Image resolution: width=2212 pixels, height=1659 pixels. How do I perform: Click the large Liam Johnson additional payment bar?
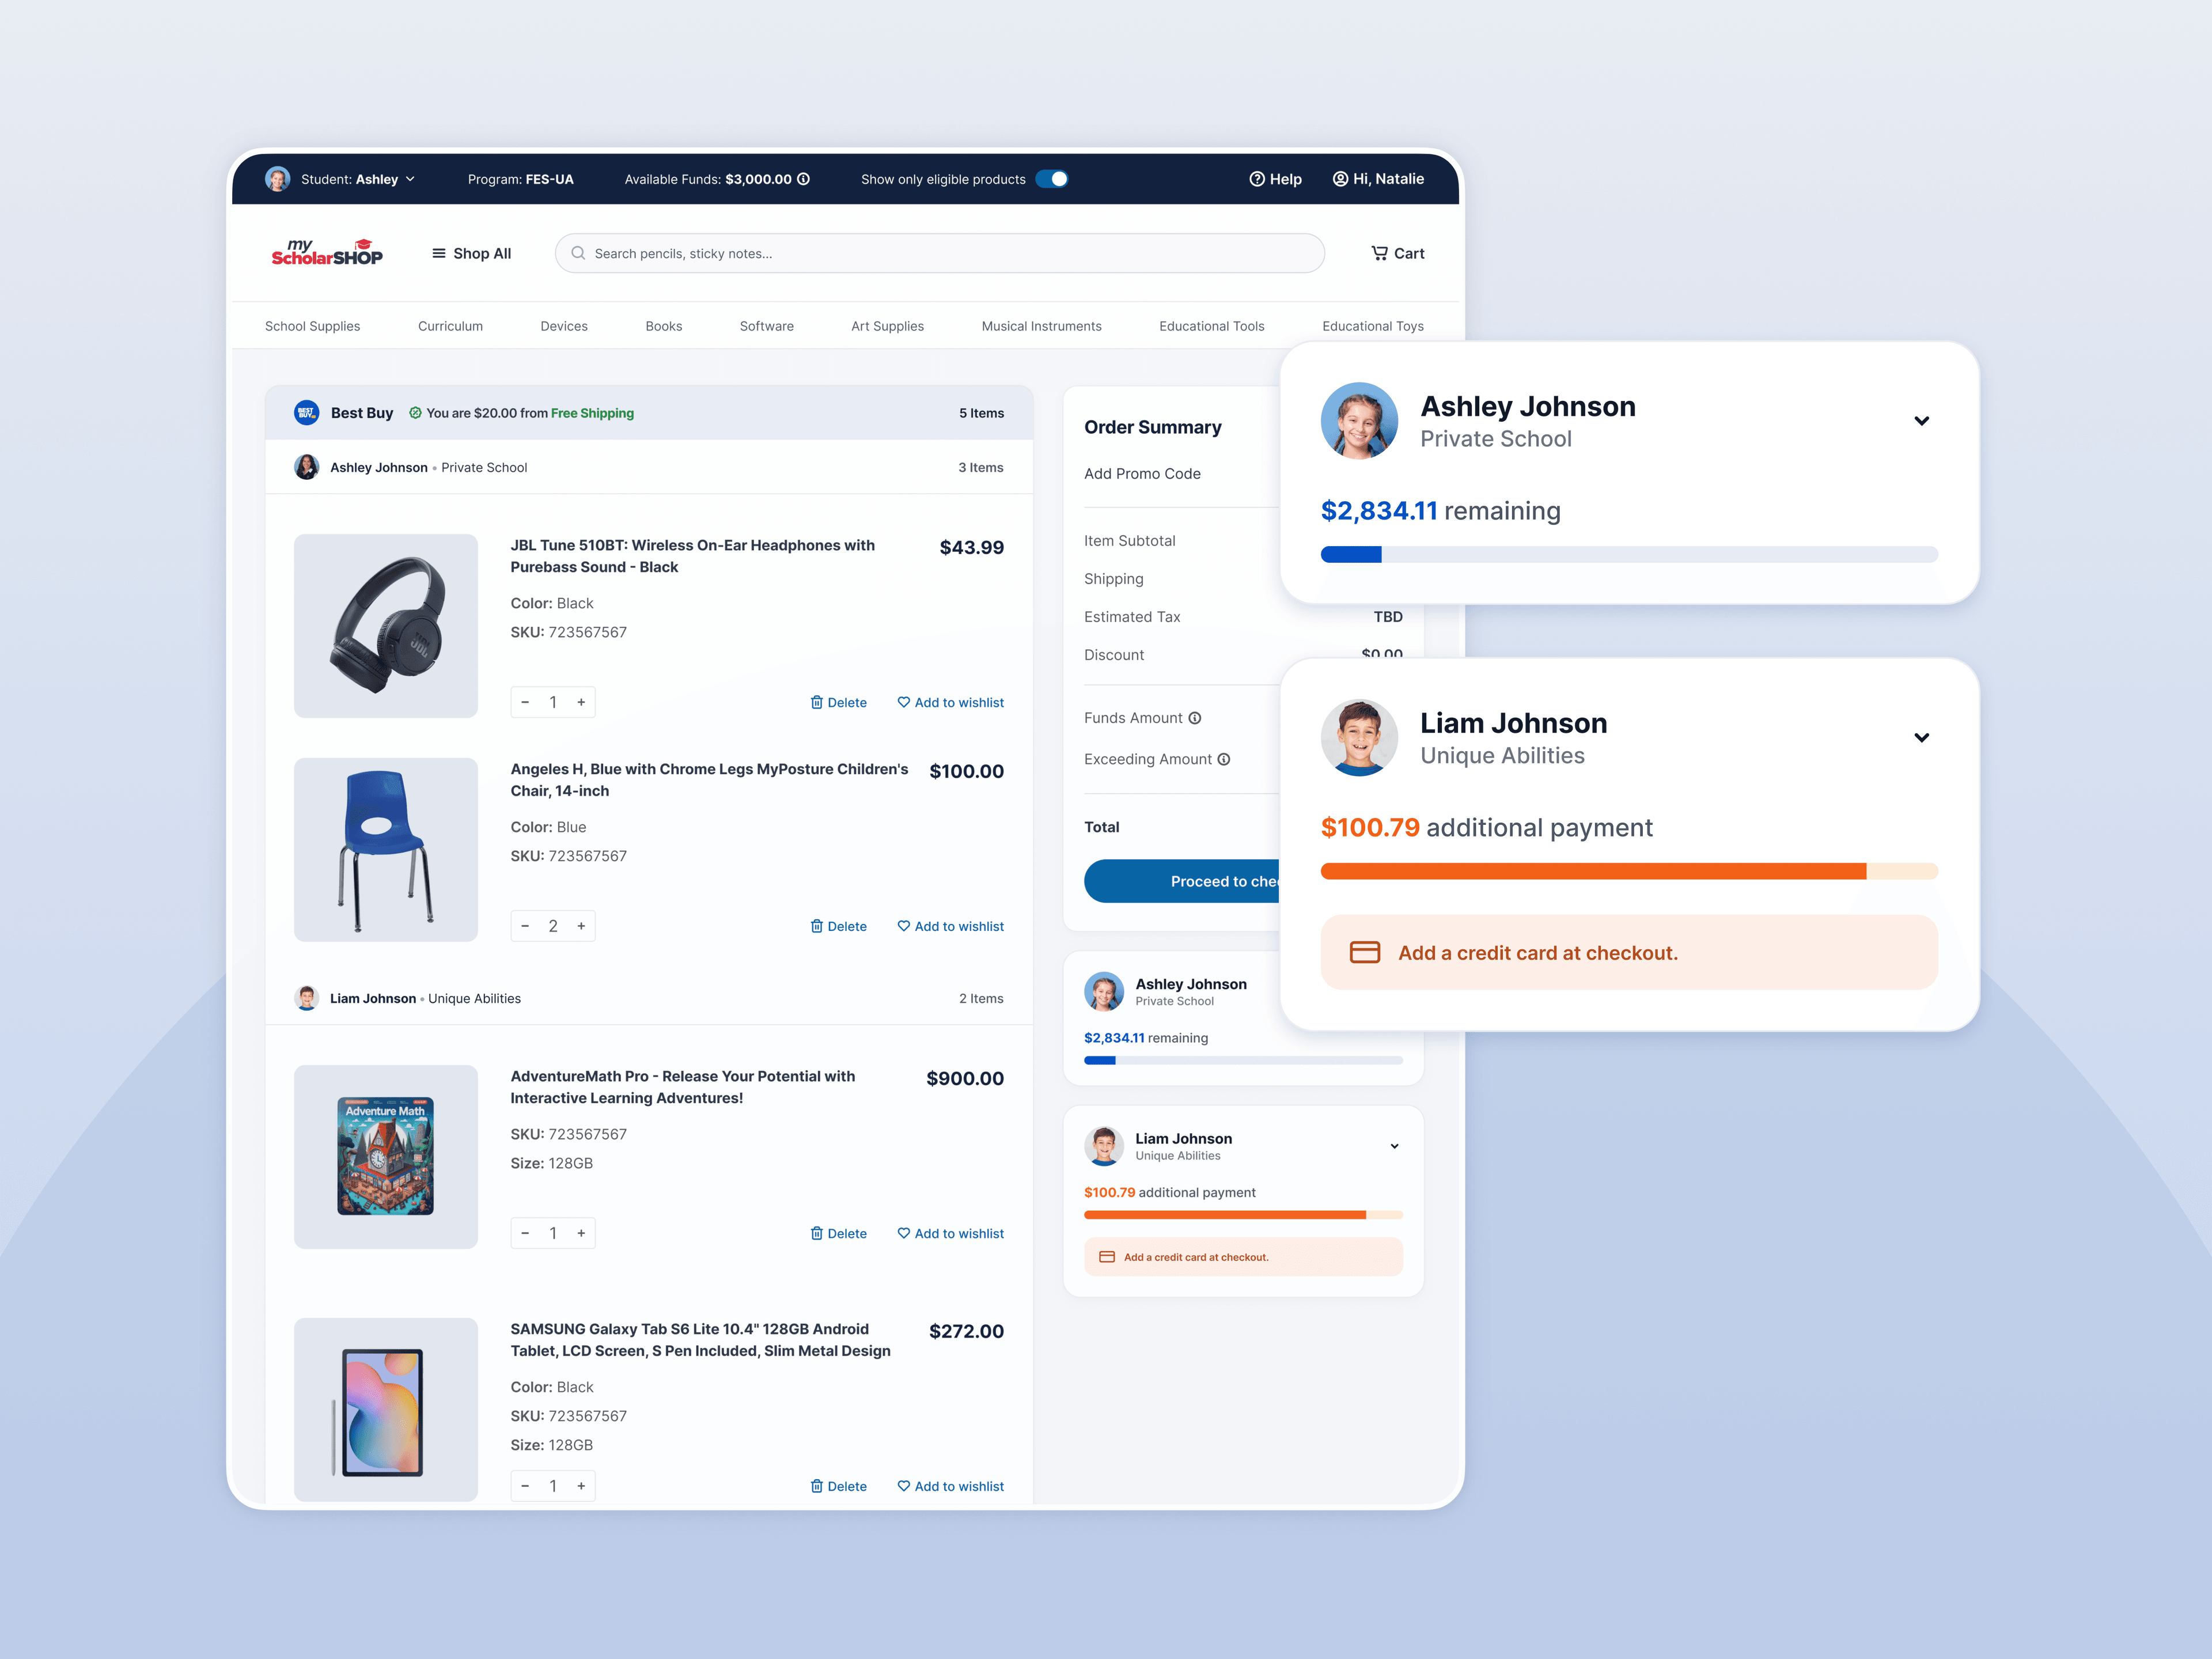(x=1629, y=871)
